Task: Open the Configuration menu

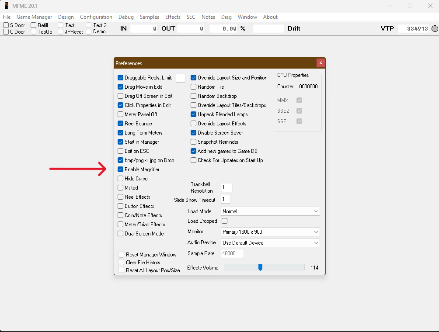Action: click(96, 17)
